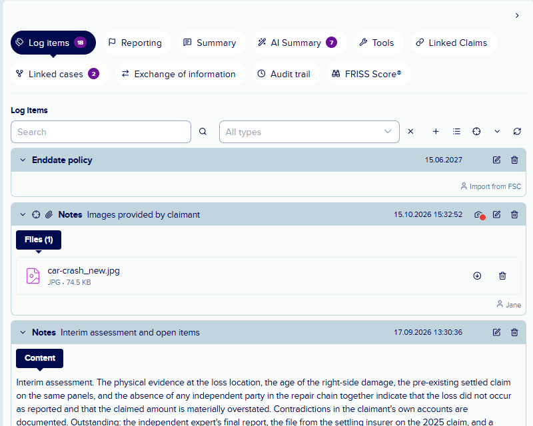Open the car-crash_new.jpg file entry

point(268,276)
